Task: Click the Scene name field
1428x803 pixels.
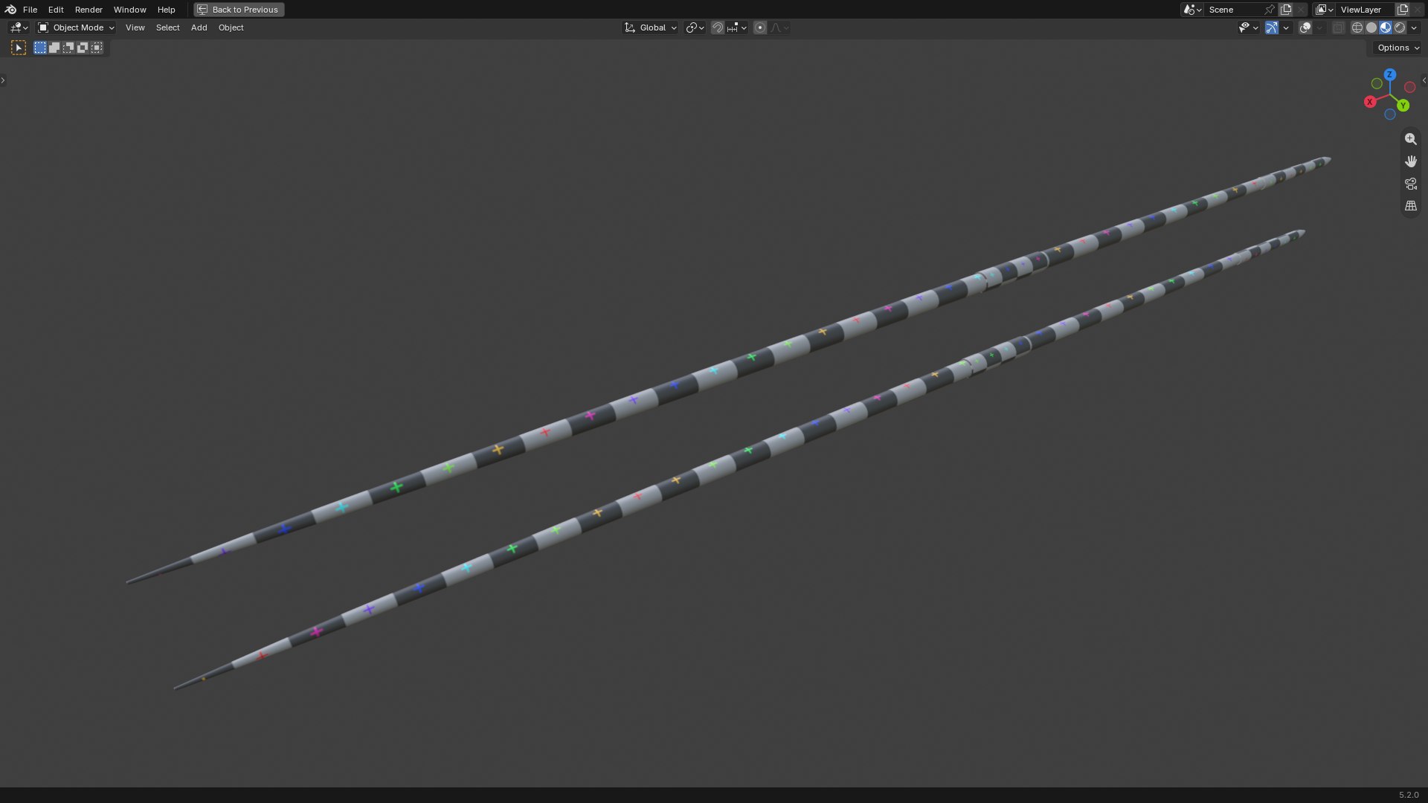Action: [1234, 10]
